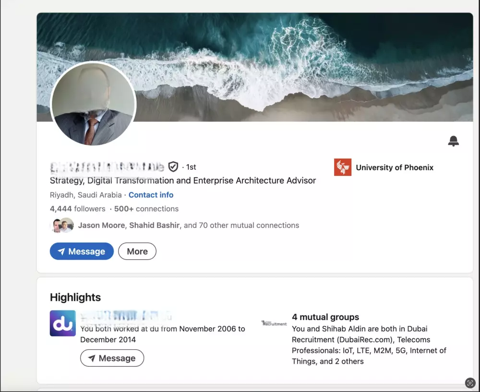
Task: Click the du company logo in Highlights
Action: 62,324
